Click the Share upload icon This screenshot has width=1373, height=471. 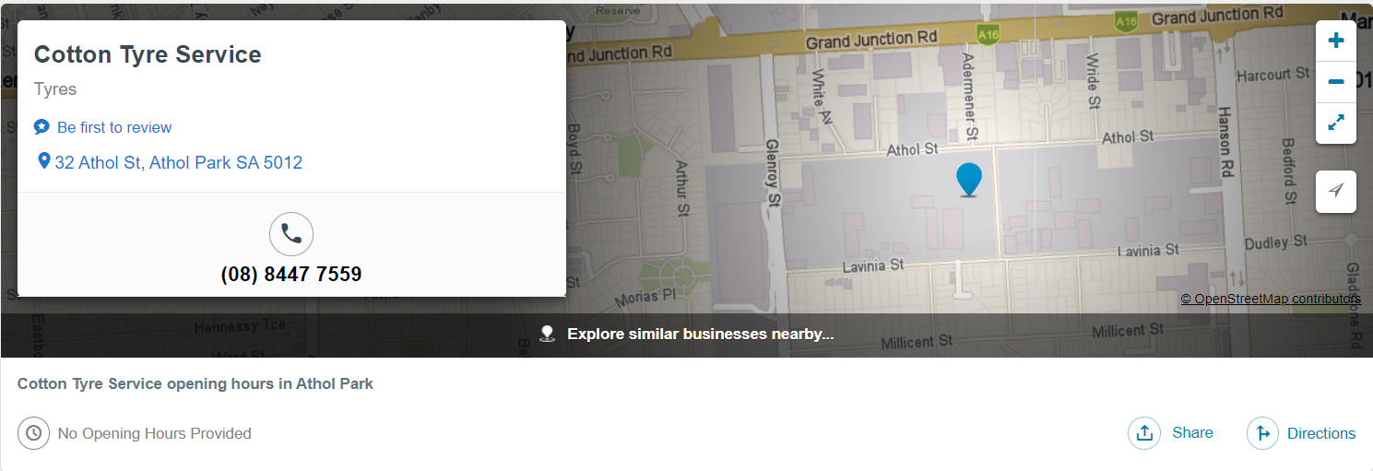pos(1144,433)
